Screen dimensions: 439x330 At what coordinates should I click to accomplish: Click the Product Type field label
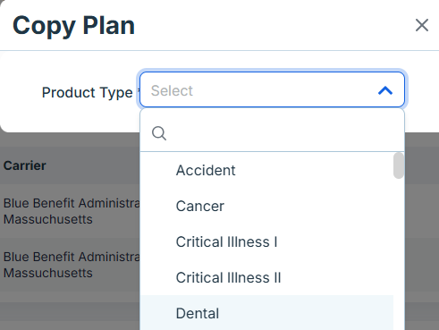coord(87,92)
